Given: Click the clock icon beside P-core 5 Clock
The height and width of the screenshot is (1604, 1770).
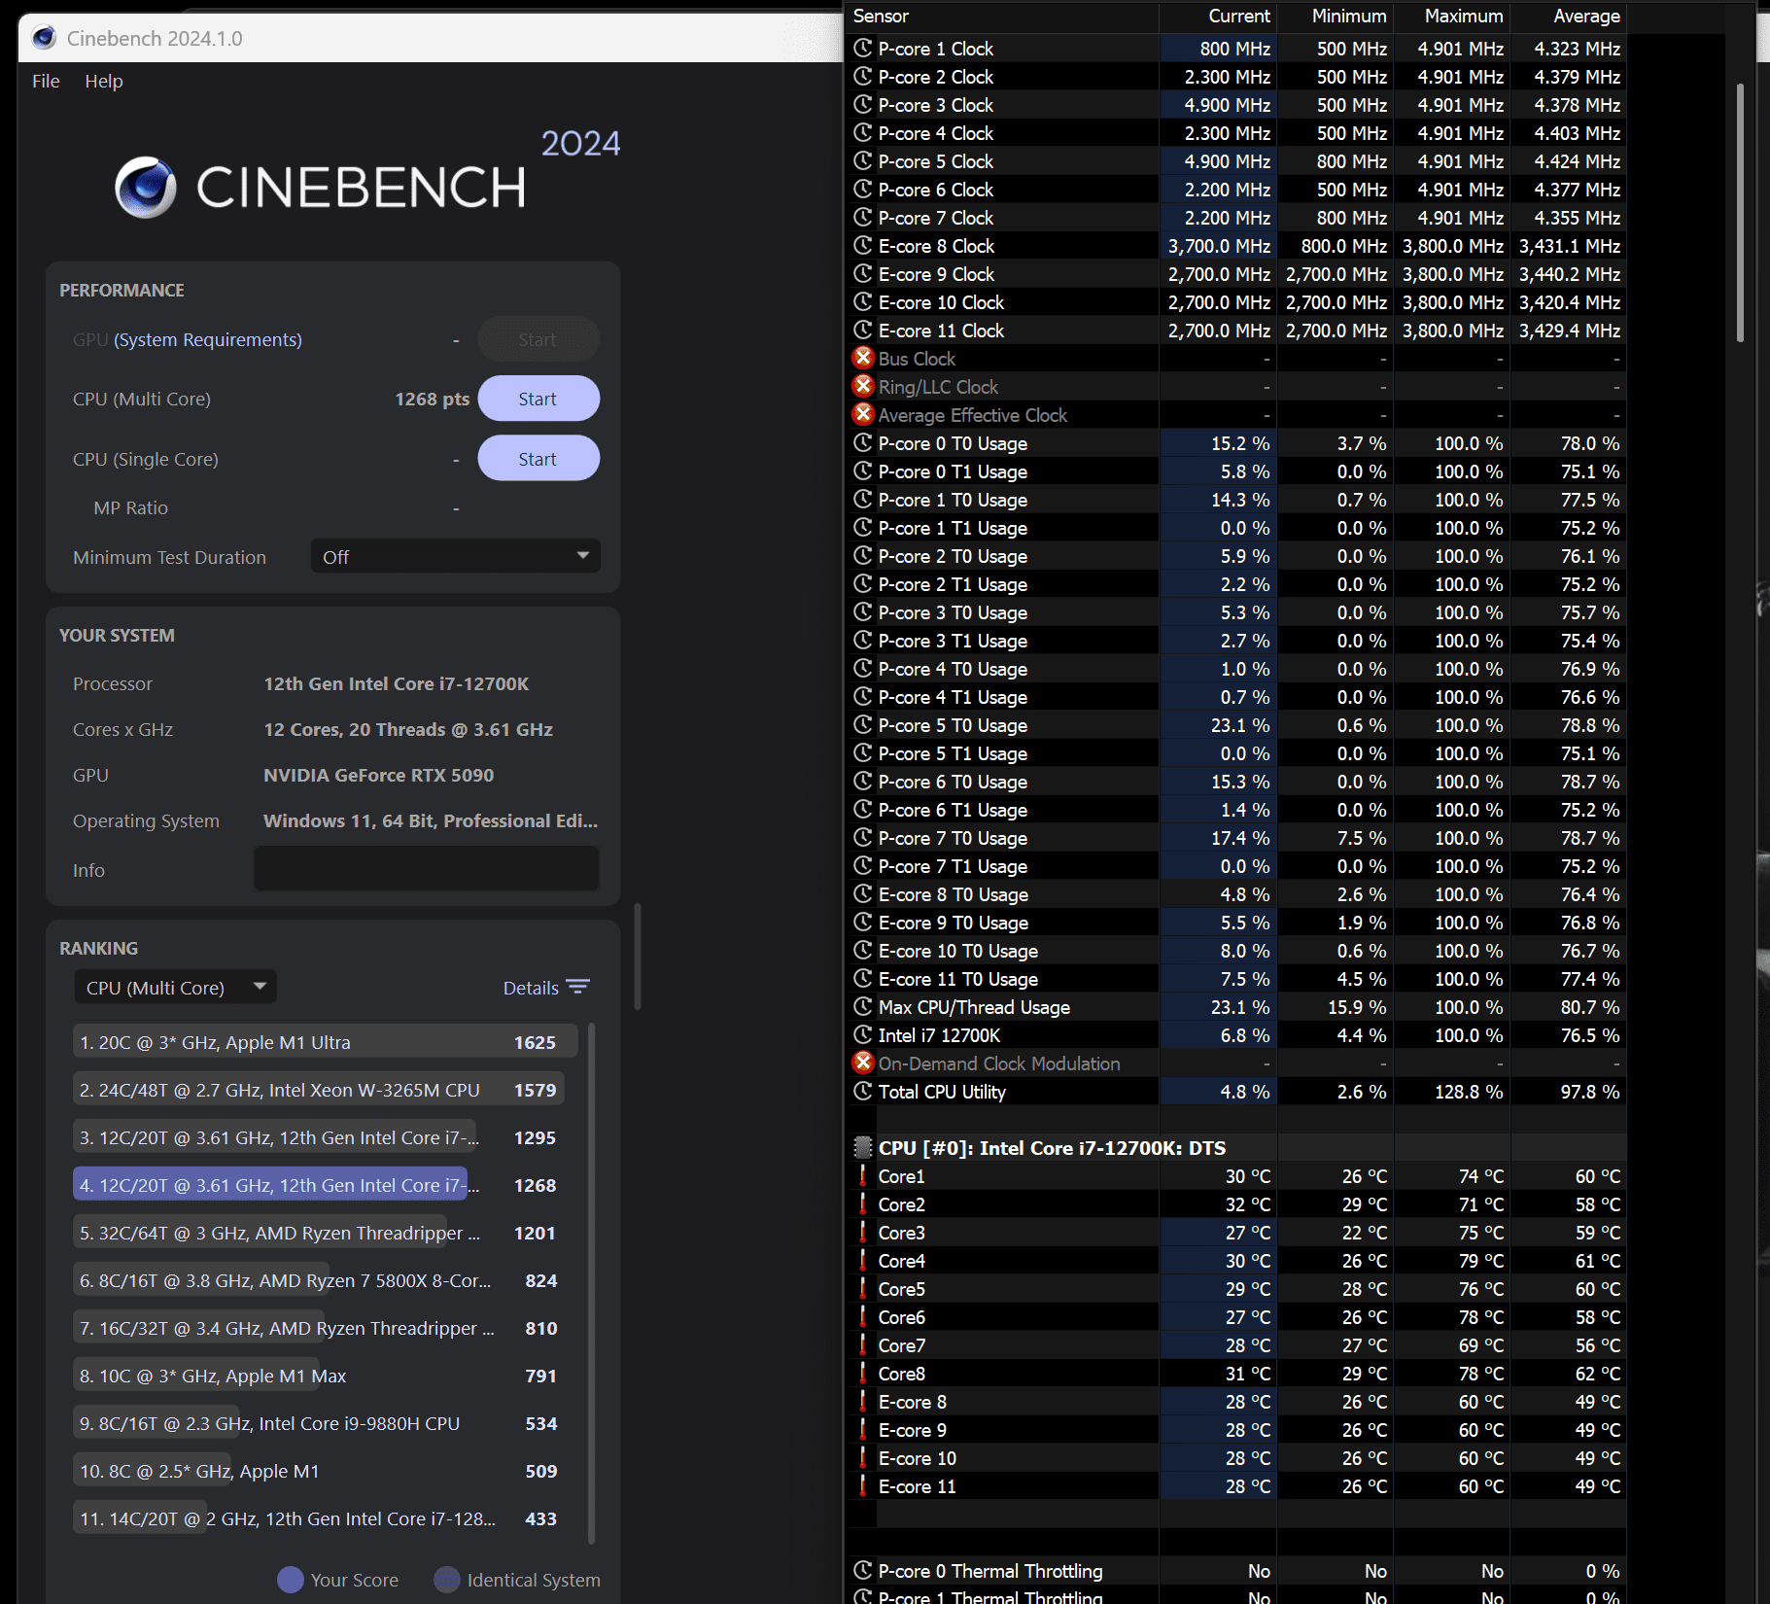Looking at the screenshot, I should (862, 160).
